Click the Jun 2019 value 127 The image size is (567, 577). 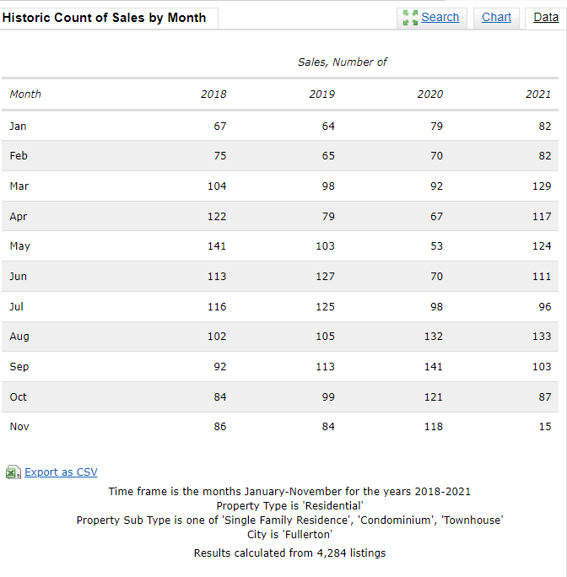[x=325, y=277]
